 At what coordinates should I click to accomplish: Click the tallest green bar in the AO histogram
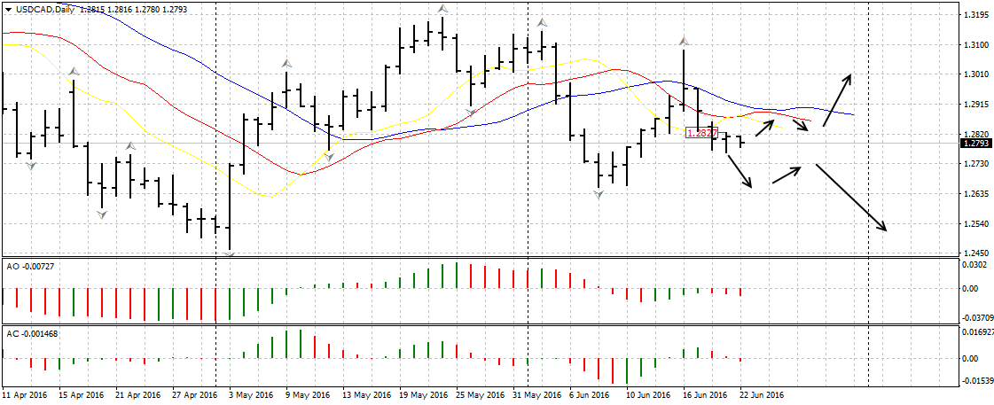point(456,275)
